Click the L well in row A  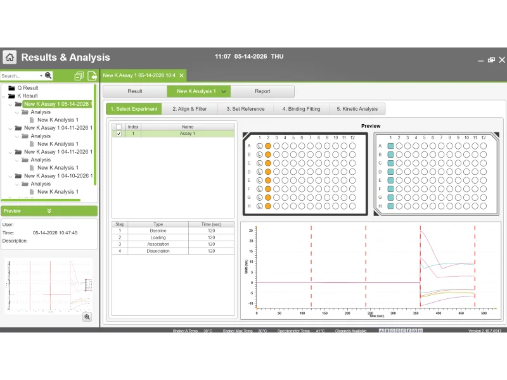[259, 146]
